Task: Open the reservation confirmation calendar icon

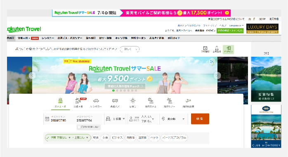Action: coord(205,48)
